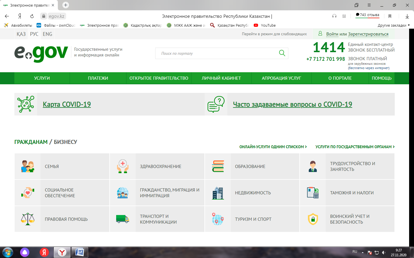Click the Real Estate buildings icon
The image size is (414, 258).
[218, 193]
